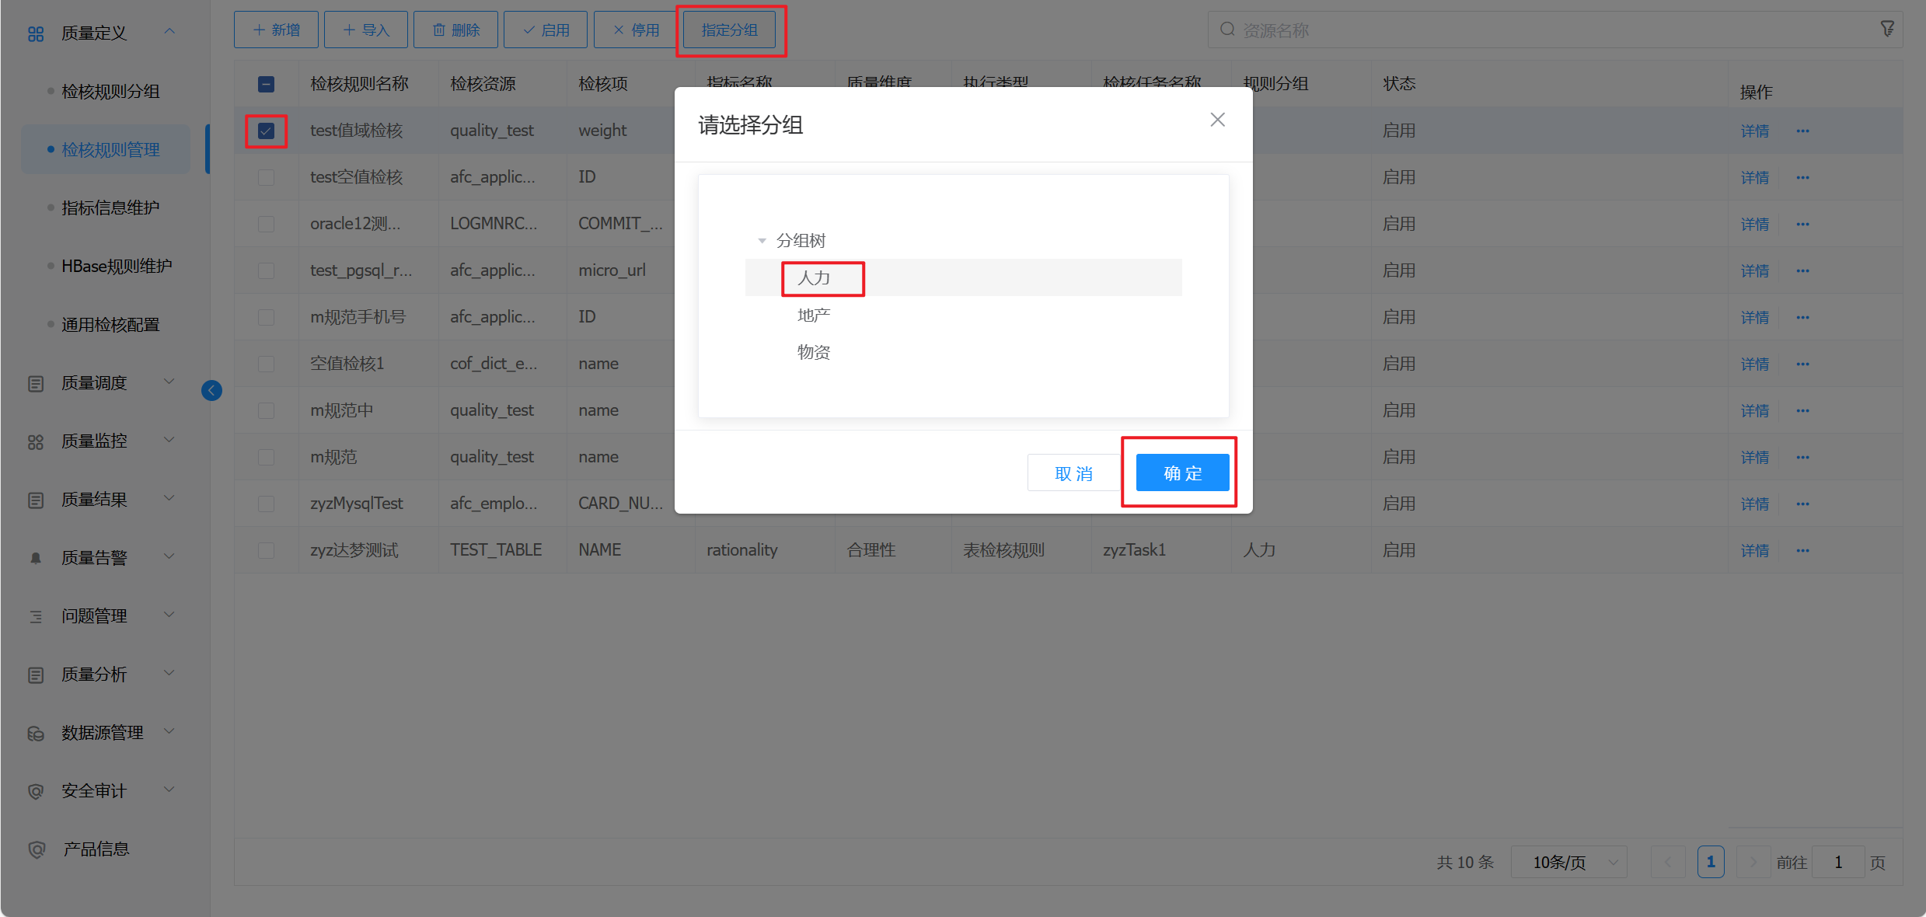1926x917 pixels.
Task: Toggle the header select-all checkbox
Action: 266,84
